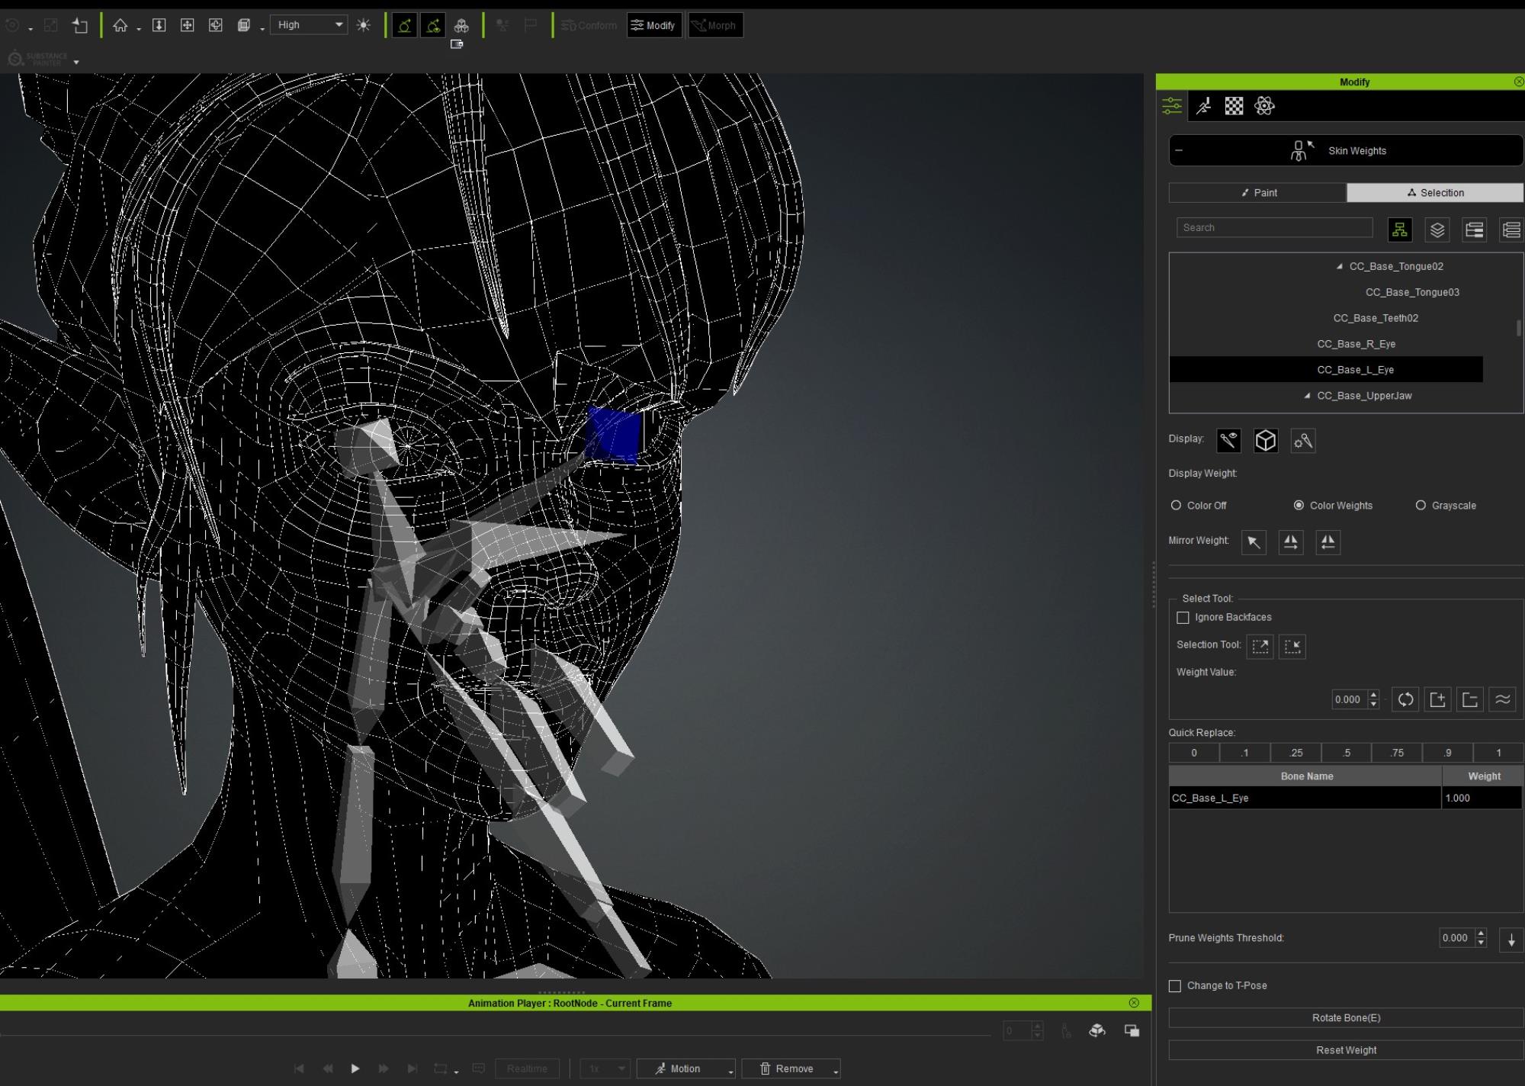Click Quick Replace .75 button

coord(1397,753)
